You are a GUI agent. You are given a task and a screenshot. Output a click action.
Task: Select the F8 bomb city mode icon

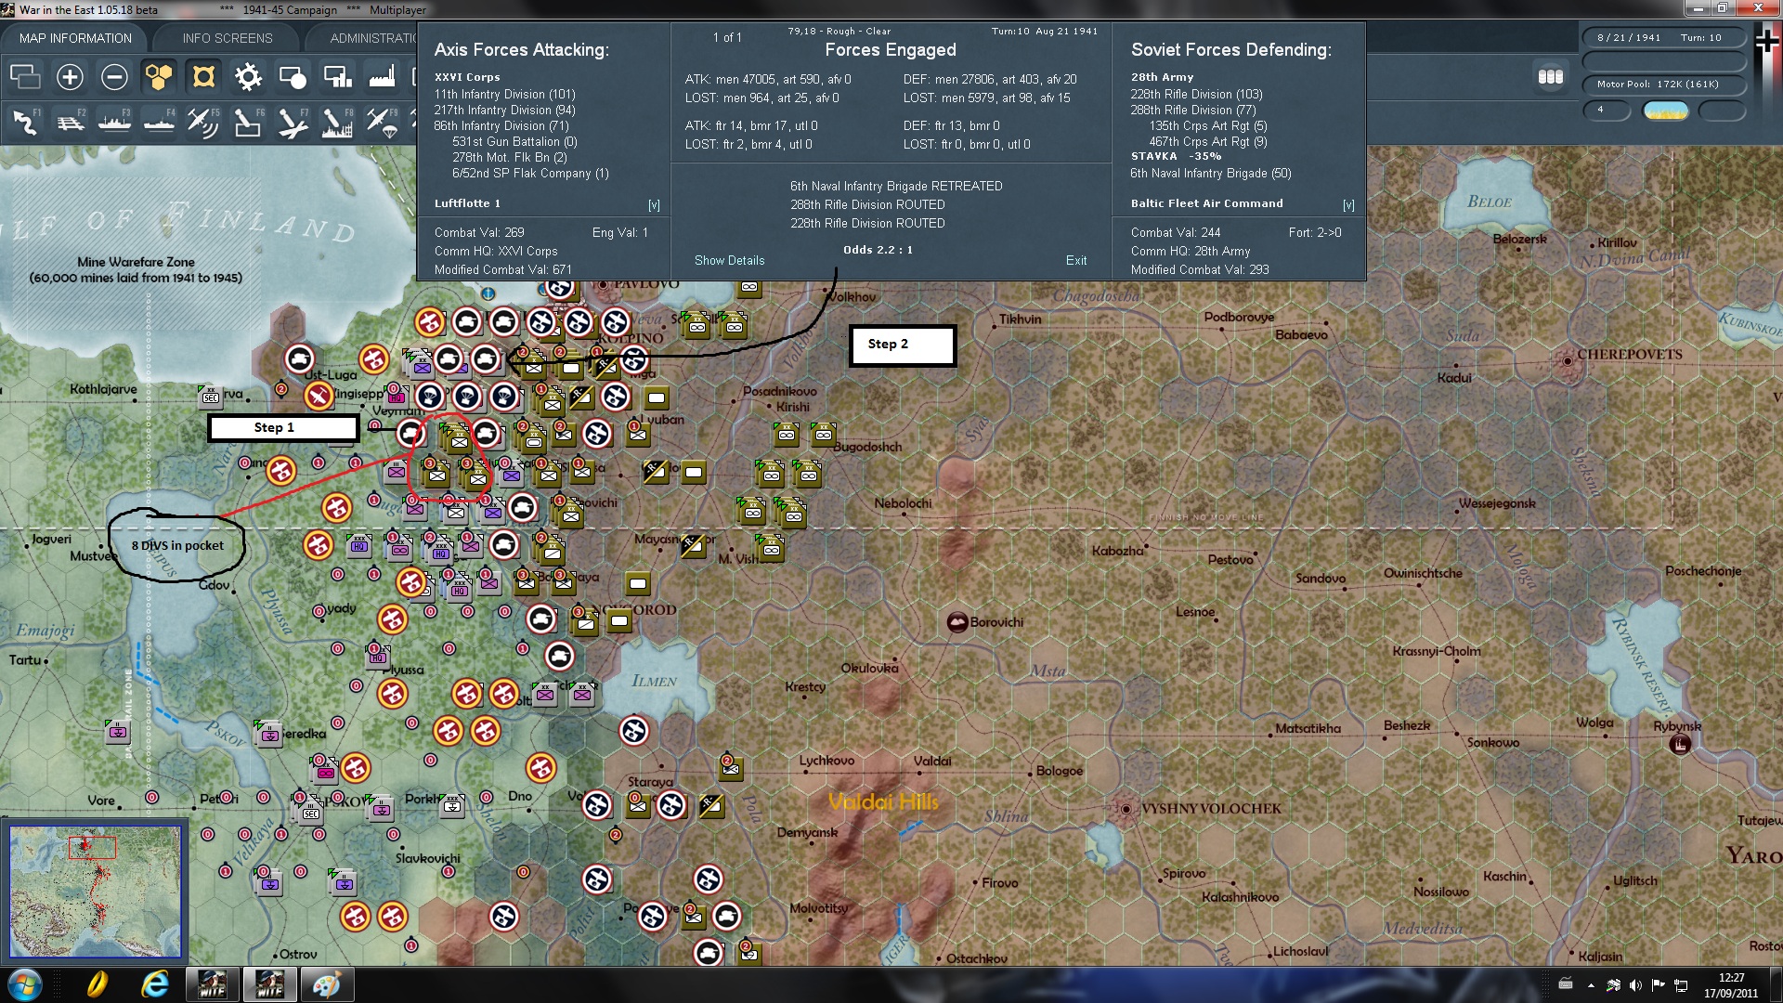coord(337,122)
